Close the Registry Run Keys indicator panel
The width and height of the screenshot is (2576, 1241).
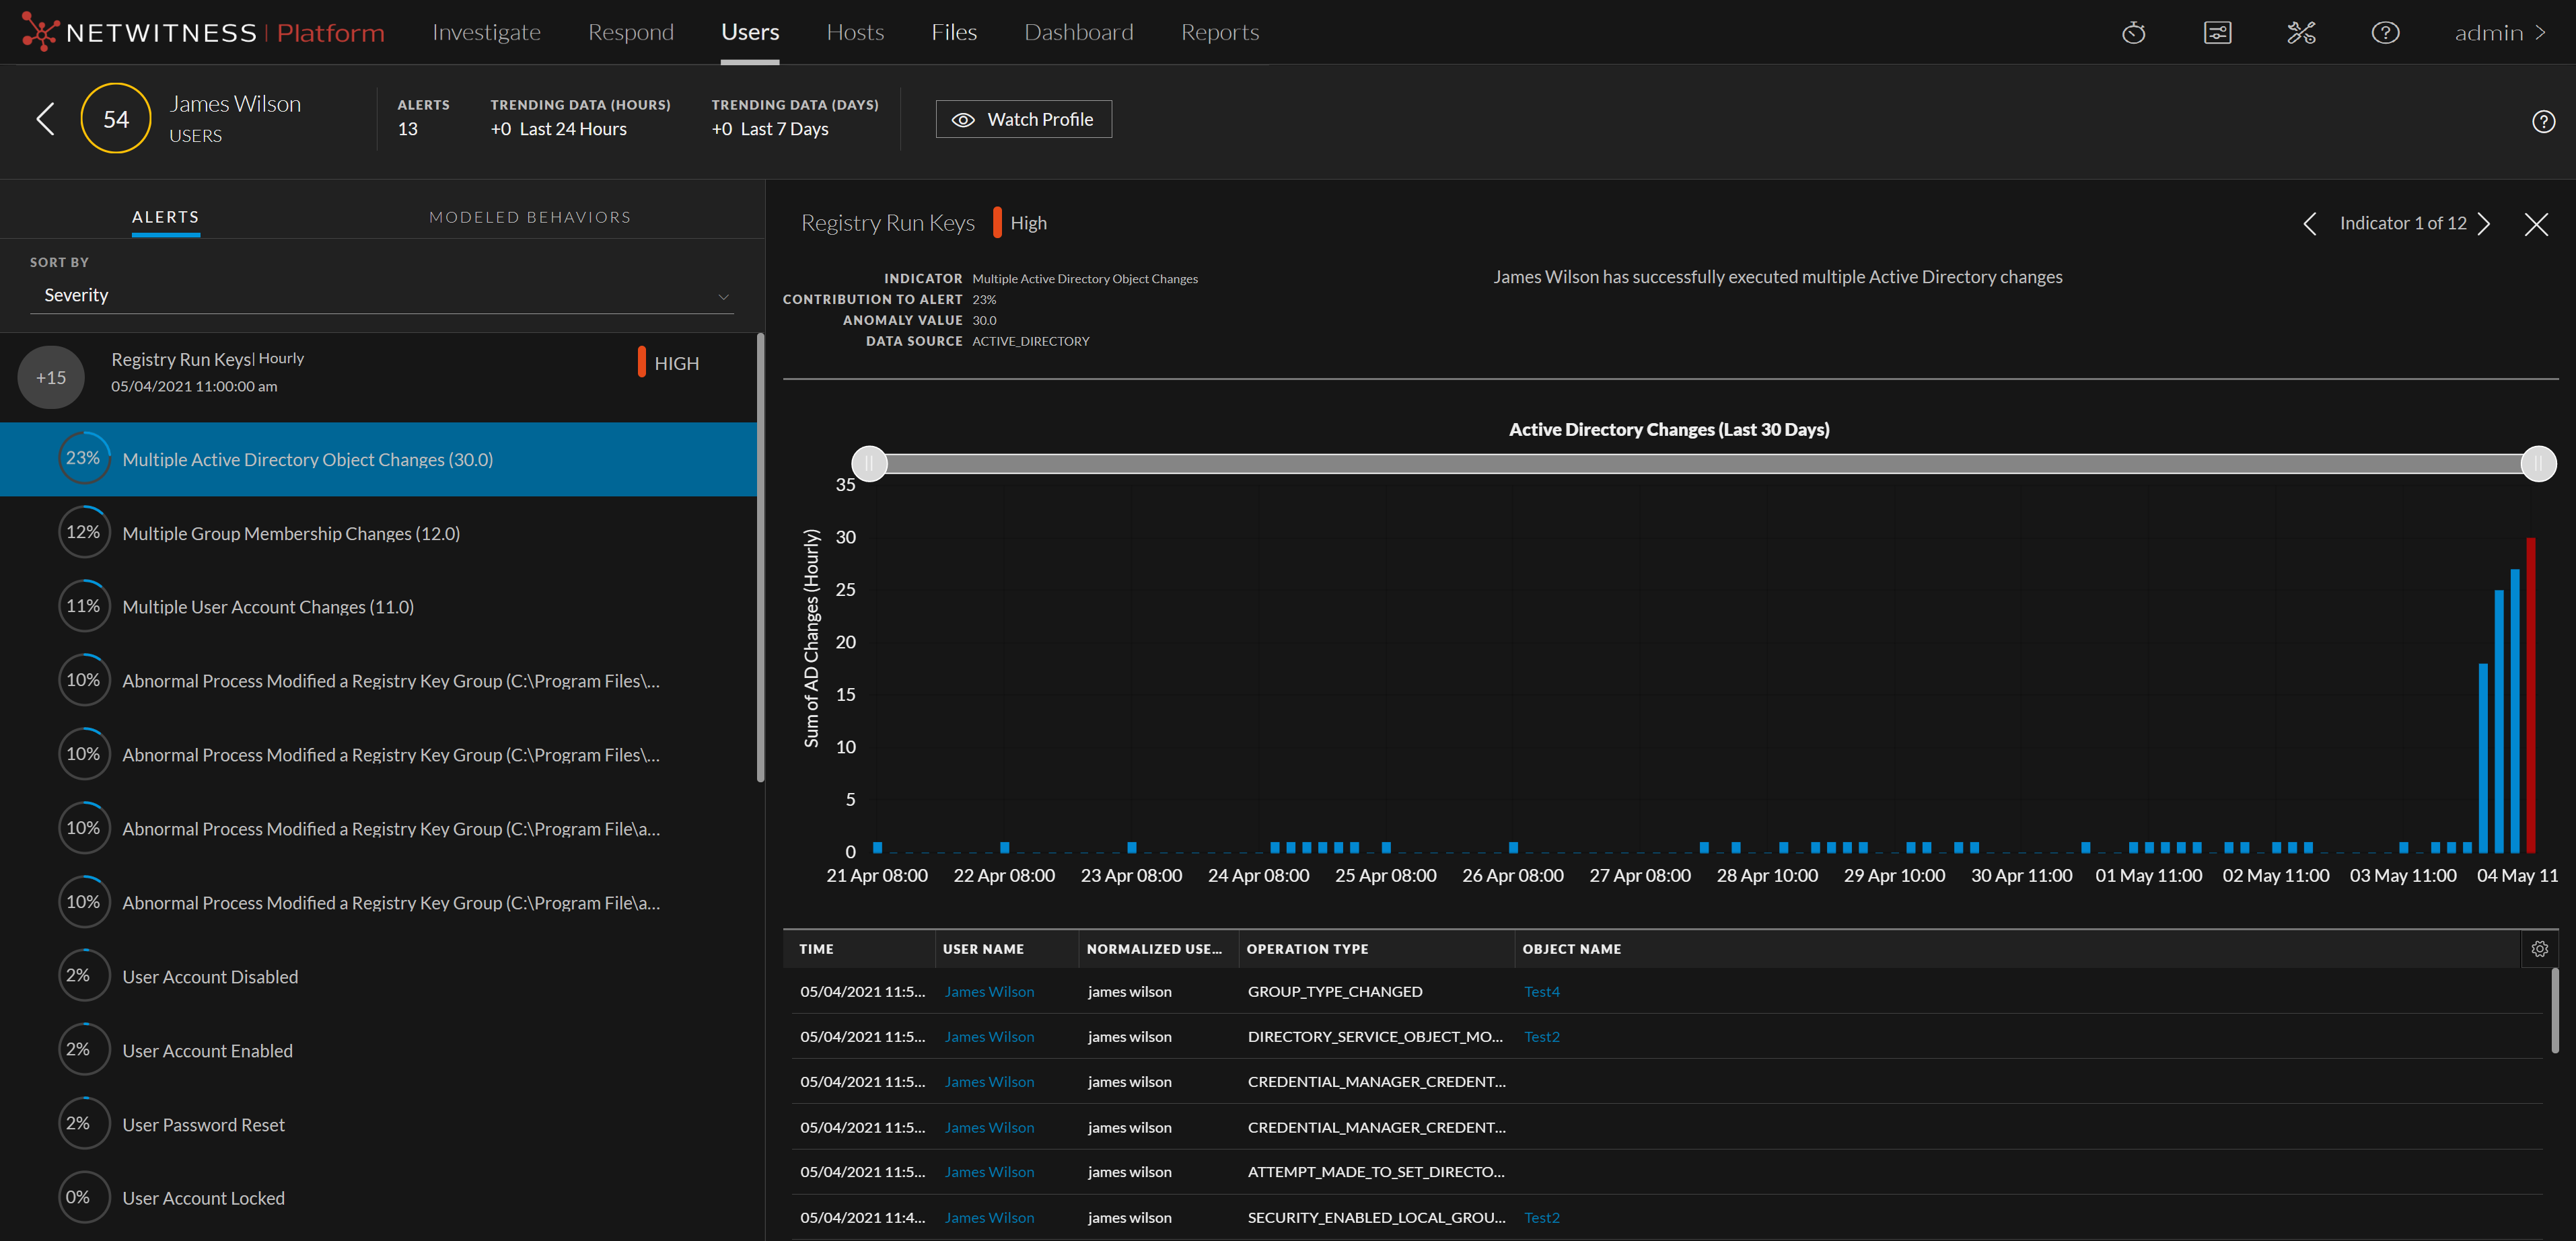(2536, 224)
